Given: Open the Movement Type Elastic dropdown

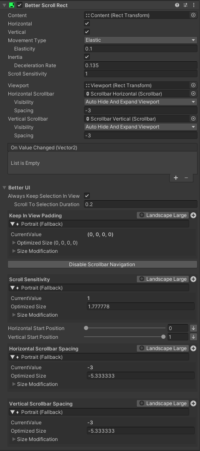Looking at the screenshot, I should click(141, 40).
